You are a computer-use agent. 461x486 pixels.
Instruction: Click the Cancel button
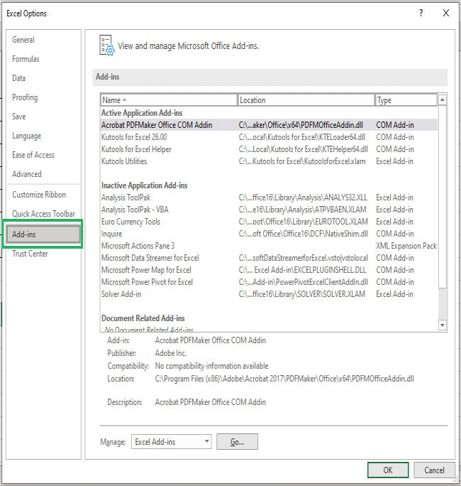coord(434,470)
